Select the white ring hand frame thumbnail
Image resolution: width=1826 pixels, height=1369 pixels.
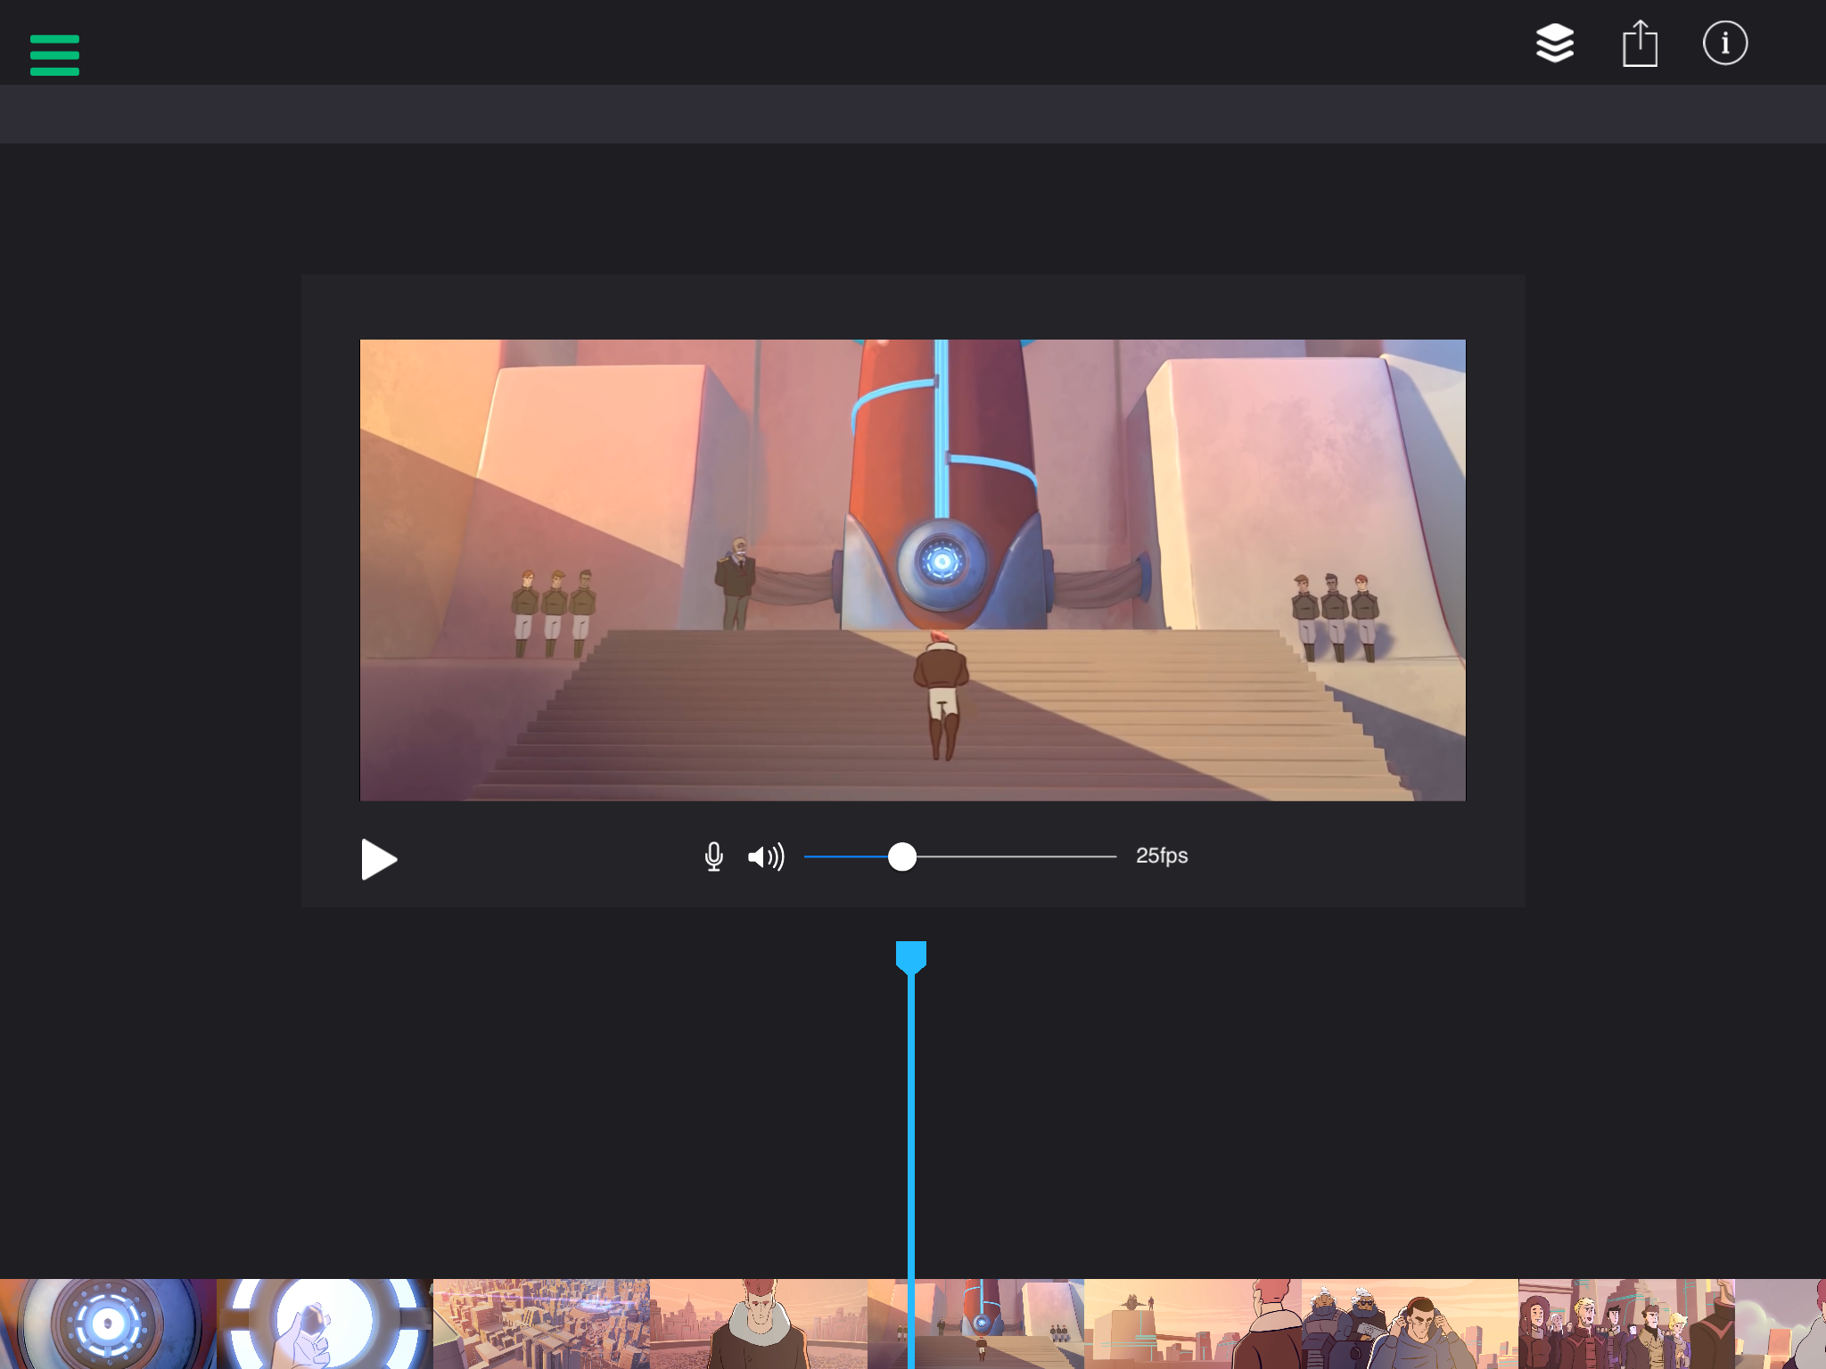[325, 1324]
